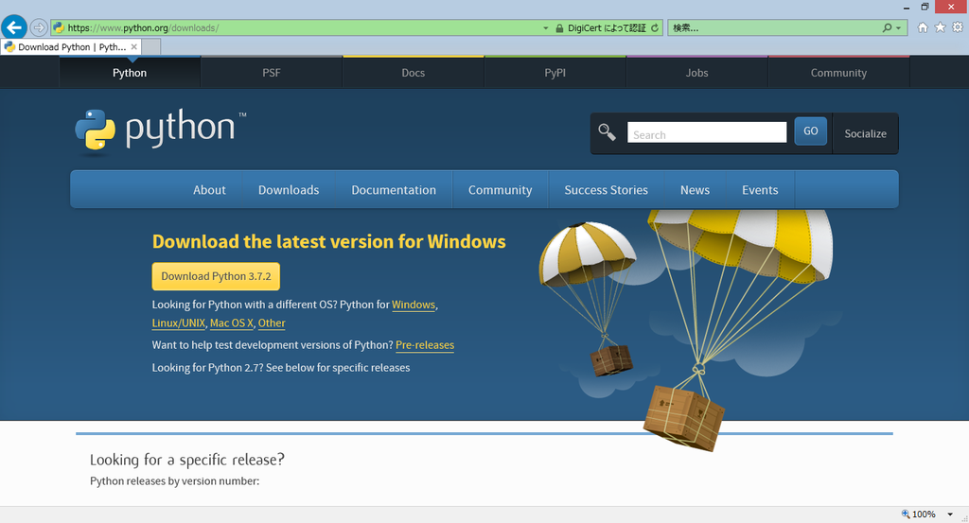The height and width of the screenshot is (523, 969).
Task: Expand the search provider dropdown arrow
Action: click(x=899, y=27)
